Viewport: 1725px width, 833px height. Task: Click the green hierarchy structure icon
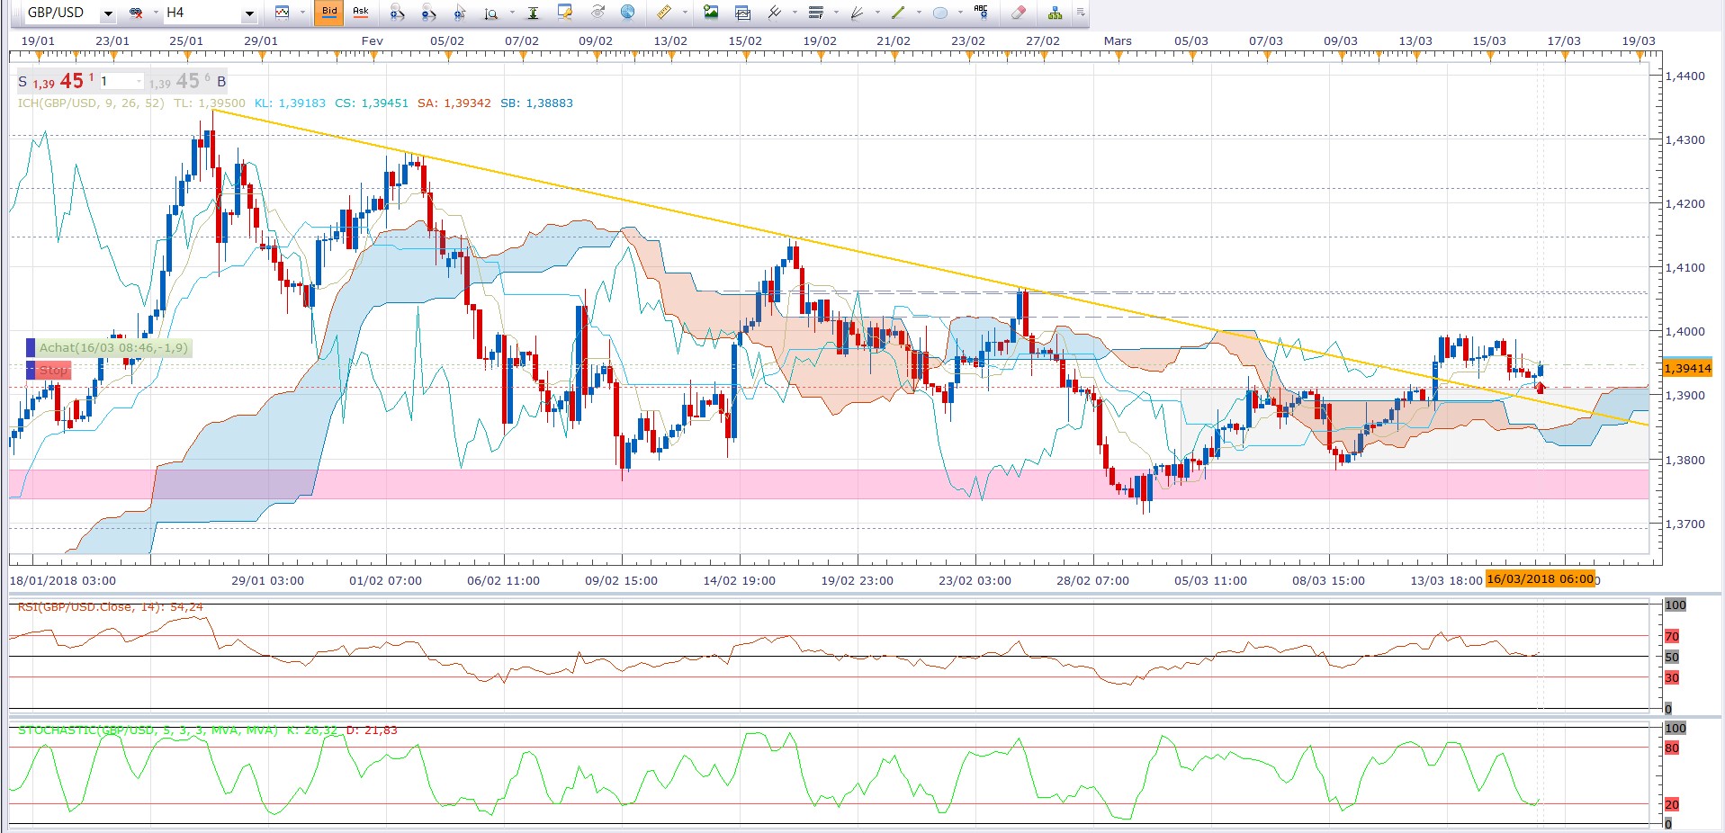pos(1055,13)
